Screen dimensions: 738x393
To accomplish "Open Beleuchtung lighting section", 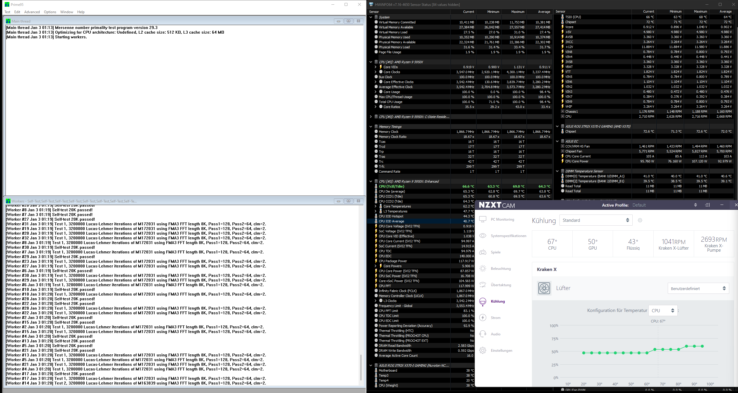I will click(x=500, y=269).
